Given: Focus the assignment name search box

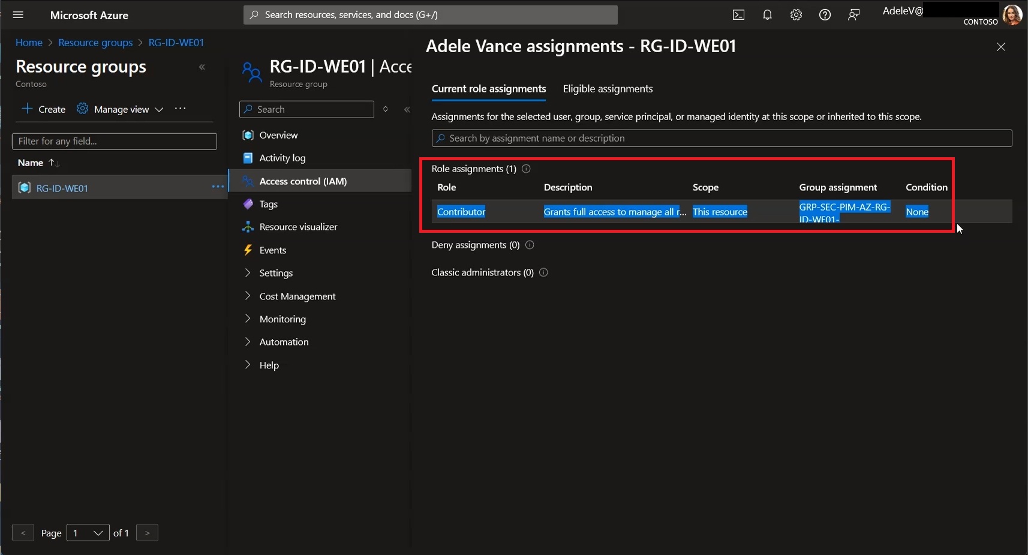Looking at the screenshot, I should (722, 138).
